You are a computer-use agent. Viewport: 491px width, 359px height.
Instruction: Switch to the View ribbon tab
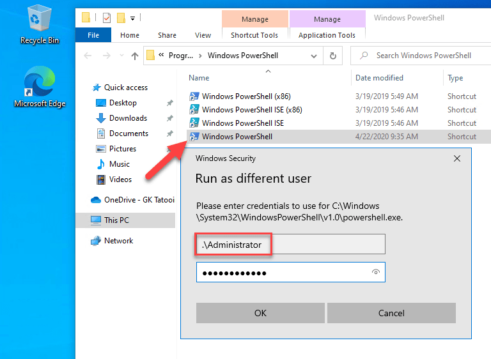(x=203, y=35)
